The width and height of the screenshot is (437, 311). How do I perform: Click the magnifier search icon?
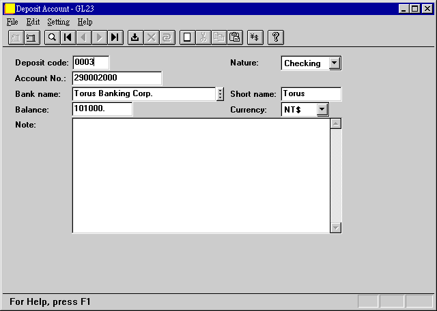click(52, 38)
